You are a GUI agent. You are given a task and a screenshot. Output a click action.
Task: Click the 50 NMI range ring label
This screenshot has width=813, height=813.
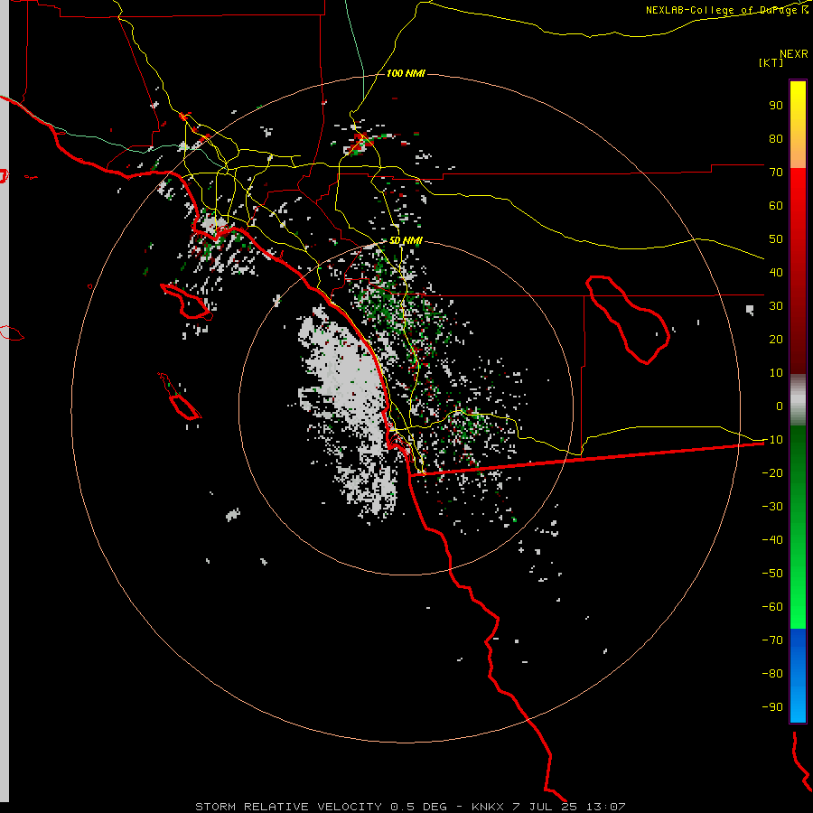click(406, 240)
